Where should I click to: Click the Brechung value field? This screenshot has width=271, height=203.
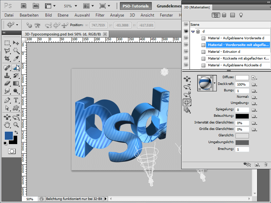tap(242, 149)
